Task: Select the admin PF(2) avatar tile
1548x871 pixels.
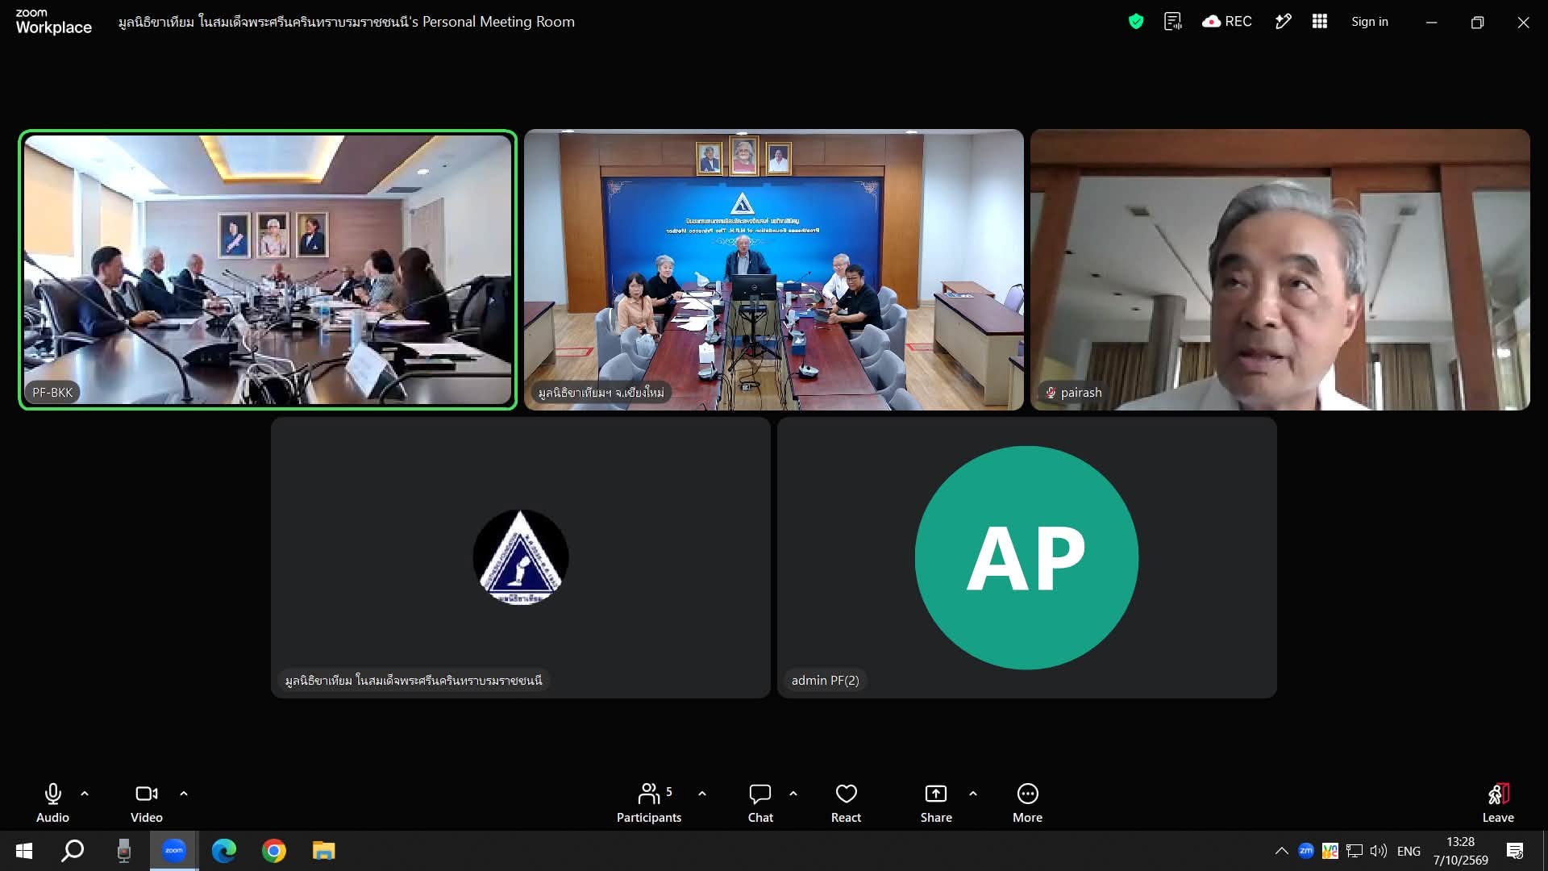Action: click(1026, 557)
